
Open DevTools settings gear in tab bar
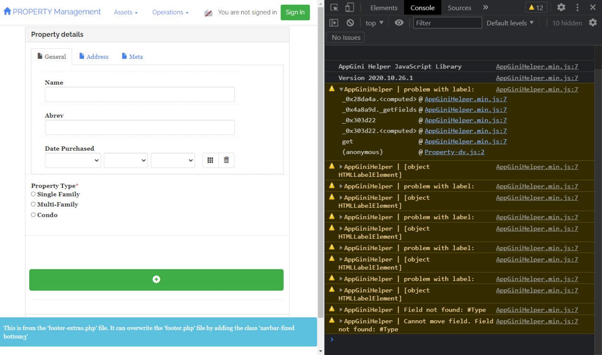click(x=561, y=7)
